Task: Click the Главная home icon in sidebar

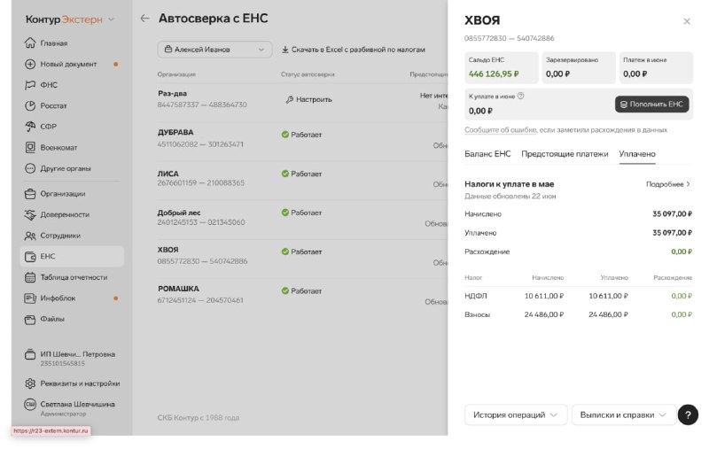Action: point(30,43)
